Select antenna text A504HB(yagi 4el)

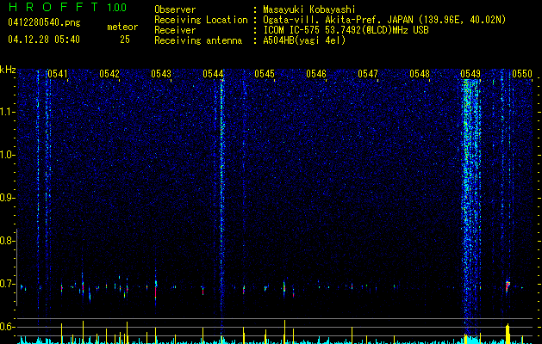(x=304, y=40)
